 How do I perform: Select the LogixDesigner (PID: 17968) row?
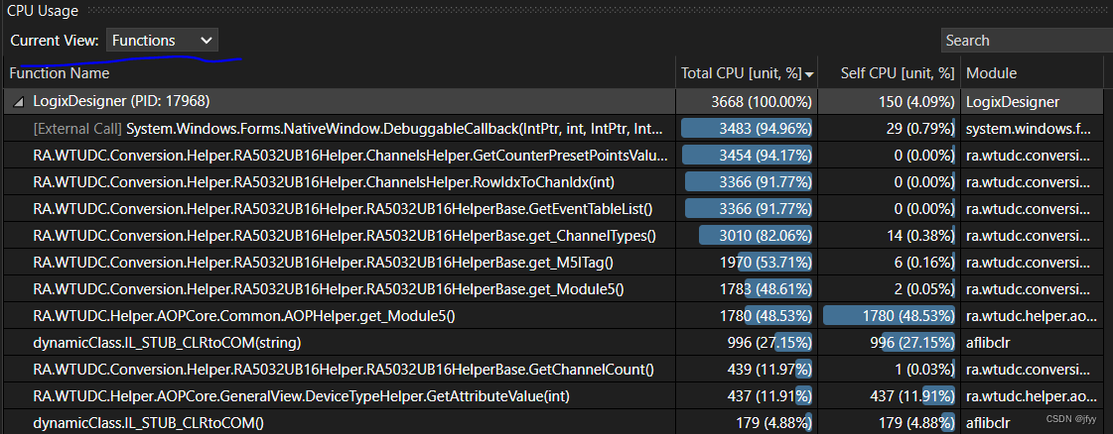click(556, 101)
